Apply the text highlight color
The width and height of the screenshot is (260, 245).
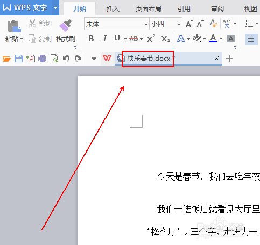tap(196, 39)
